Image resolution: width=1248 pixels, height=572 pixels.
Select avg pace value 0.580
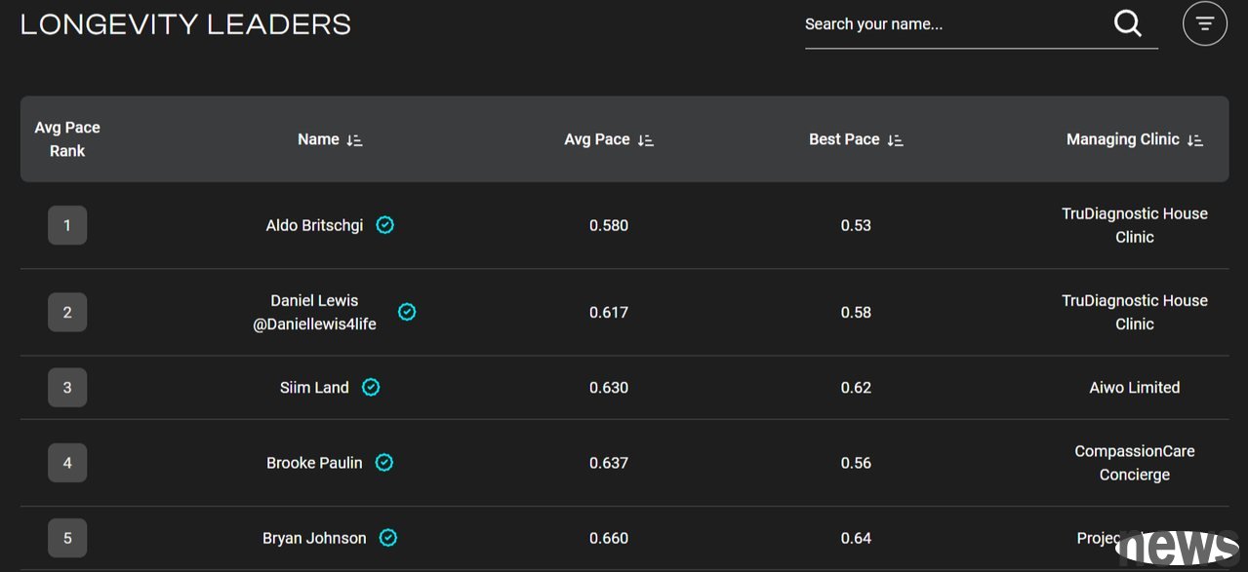coord(609,225)
